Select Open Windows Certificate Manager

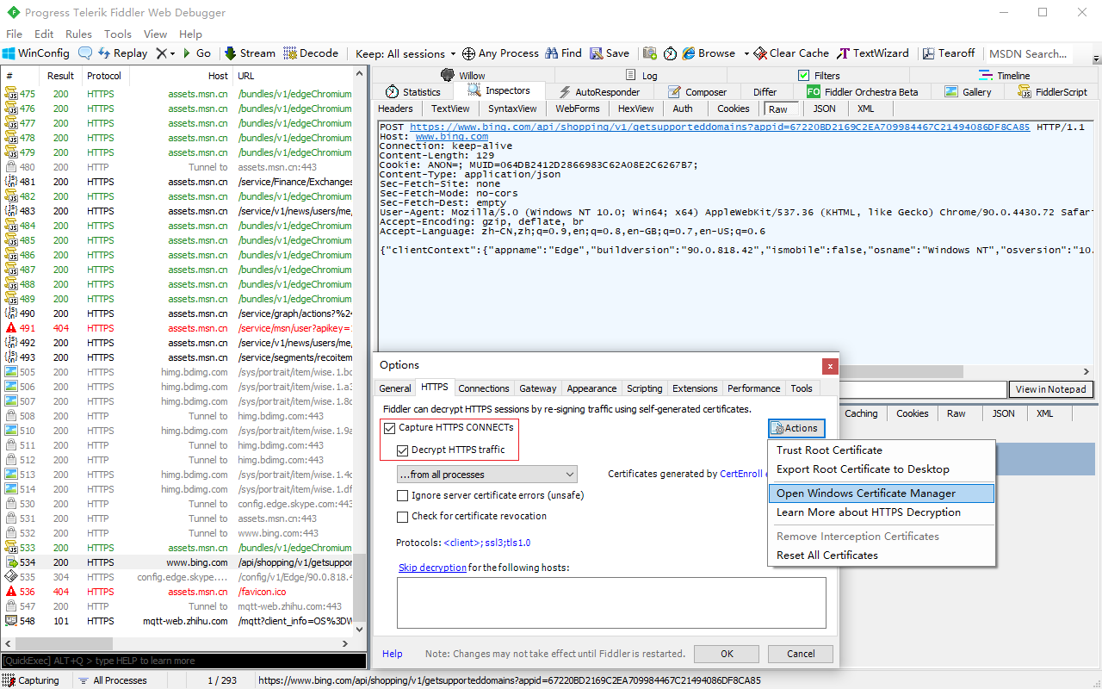pyautogui.click(x=881, y=493)
